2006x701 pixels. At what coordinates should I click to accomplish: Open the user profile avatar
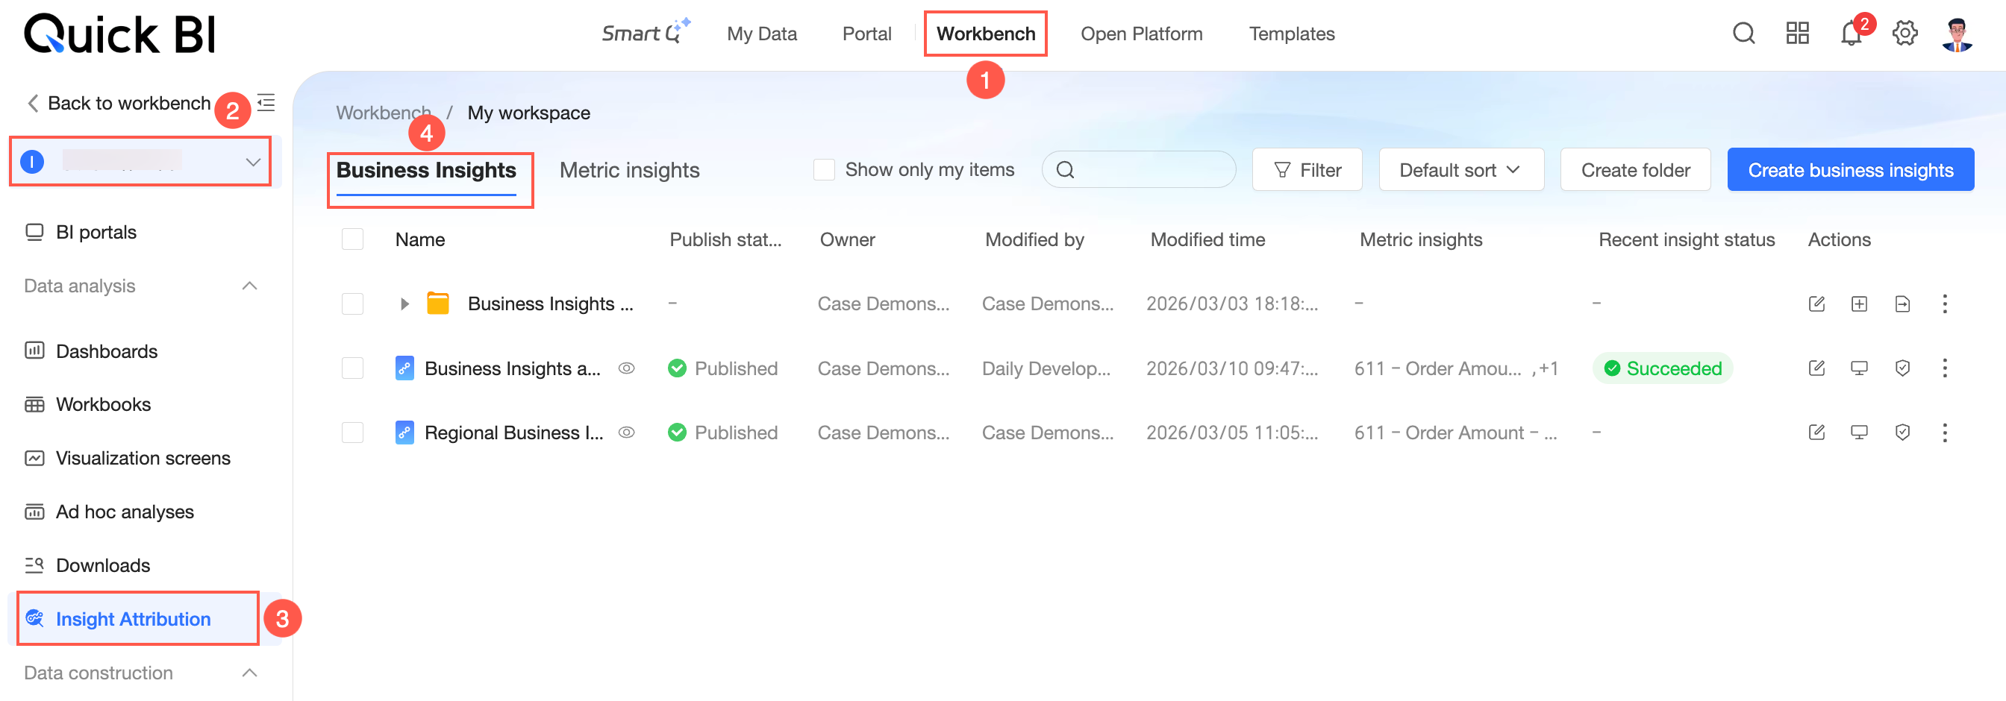click(1957, 34)
